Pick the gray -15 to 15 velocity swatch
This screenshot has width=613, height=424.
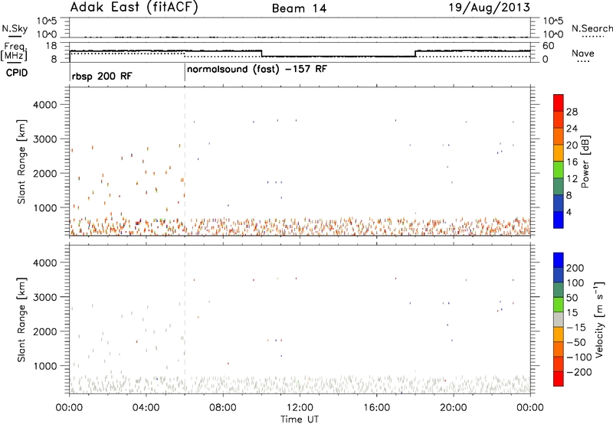[x=559, y=319]
